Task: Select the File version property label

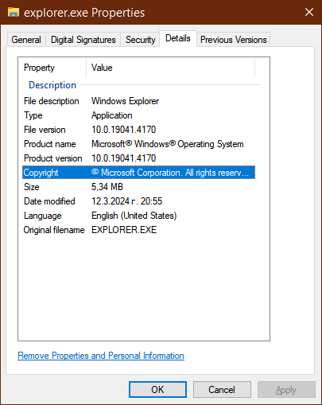Action: coord(45,130)
